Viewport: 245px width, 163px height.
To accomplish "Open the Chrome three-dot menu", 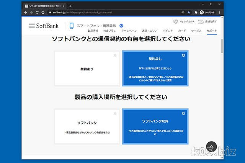I will tap(219, 12).
